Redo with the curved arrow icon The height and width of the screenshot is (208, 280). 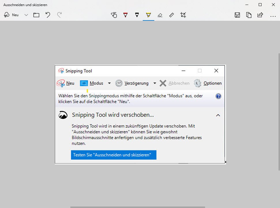coord(59,15)
